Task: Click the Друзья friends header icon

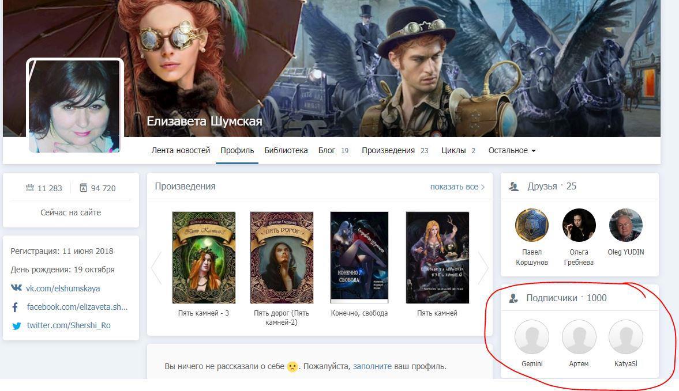Action: 513,187
